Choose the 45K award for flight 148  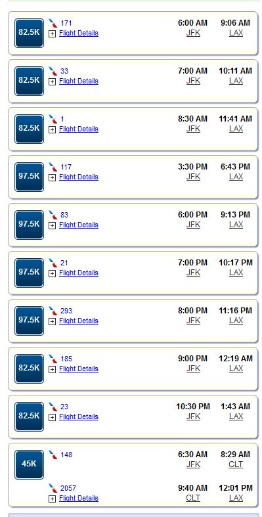click(x=29, y=464)
